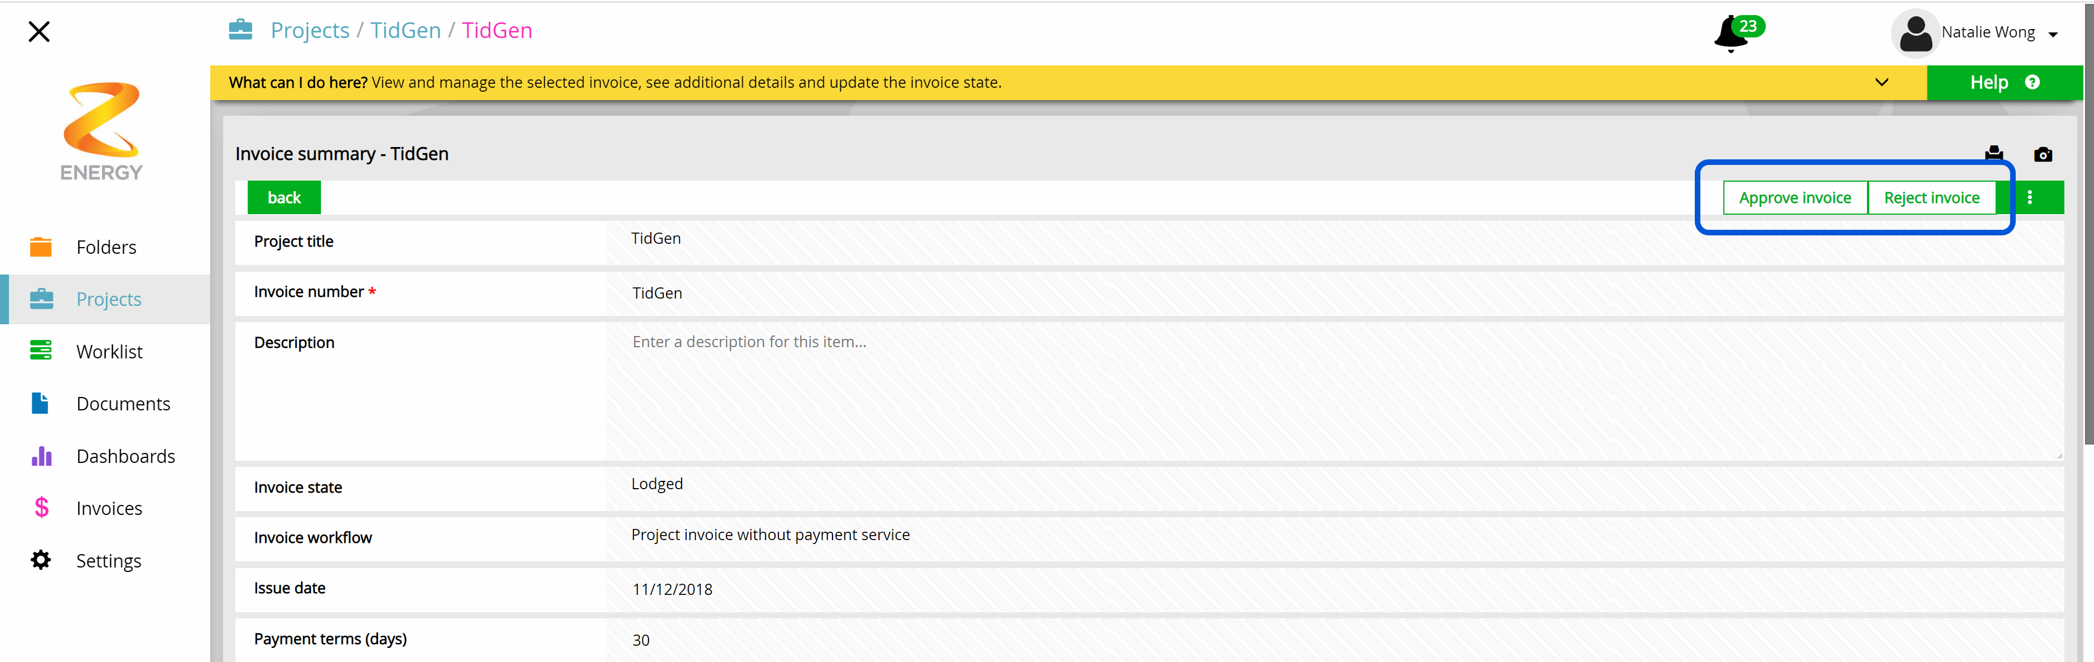Click the Project title label
The image size is (2094, 662).
[x=294, y=242]
